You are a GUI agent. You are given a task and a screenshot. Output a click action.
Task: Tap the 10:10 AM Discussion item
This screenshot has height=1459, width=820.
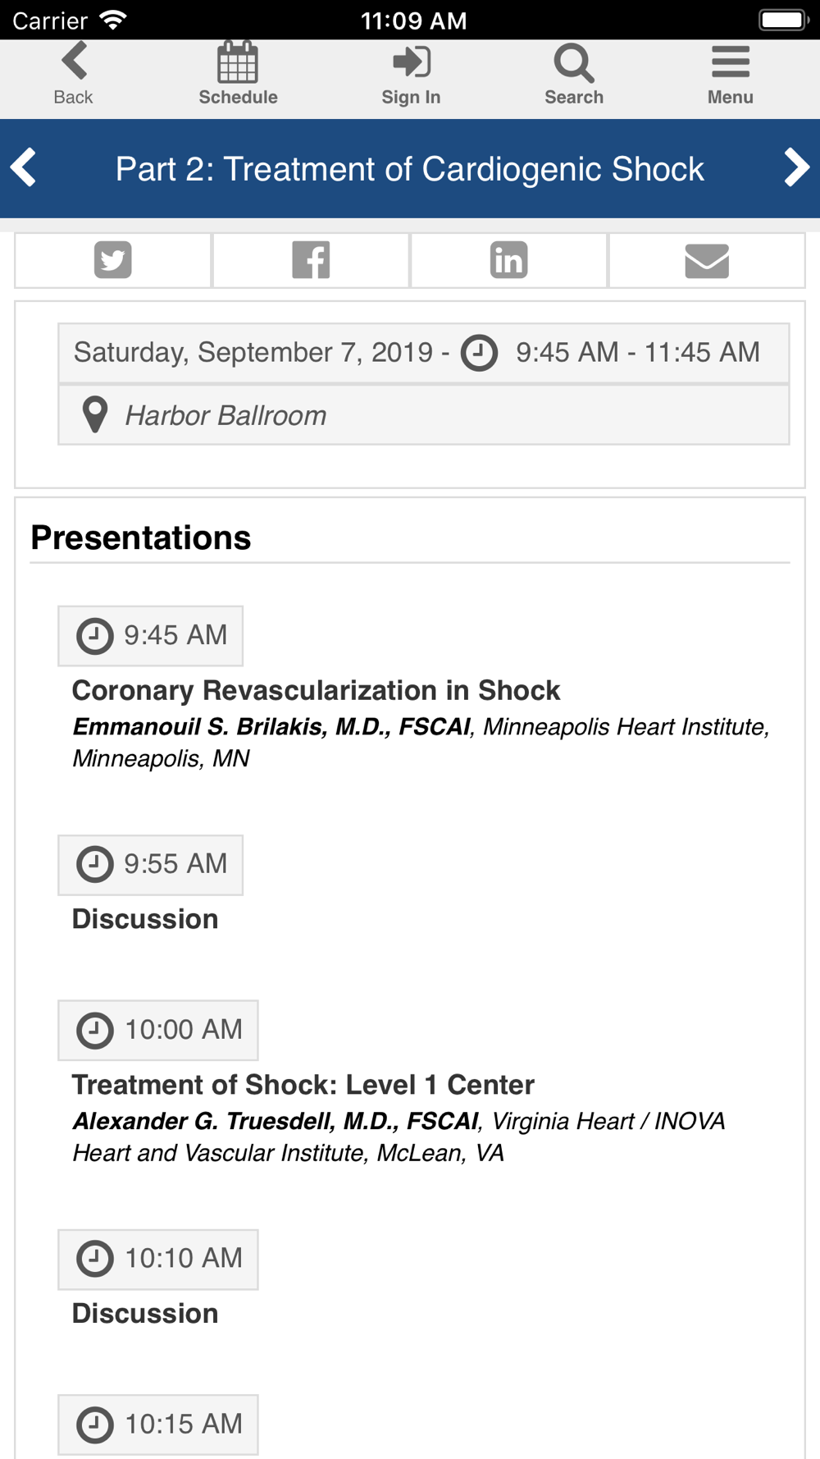145,1313
